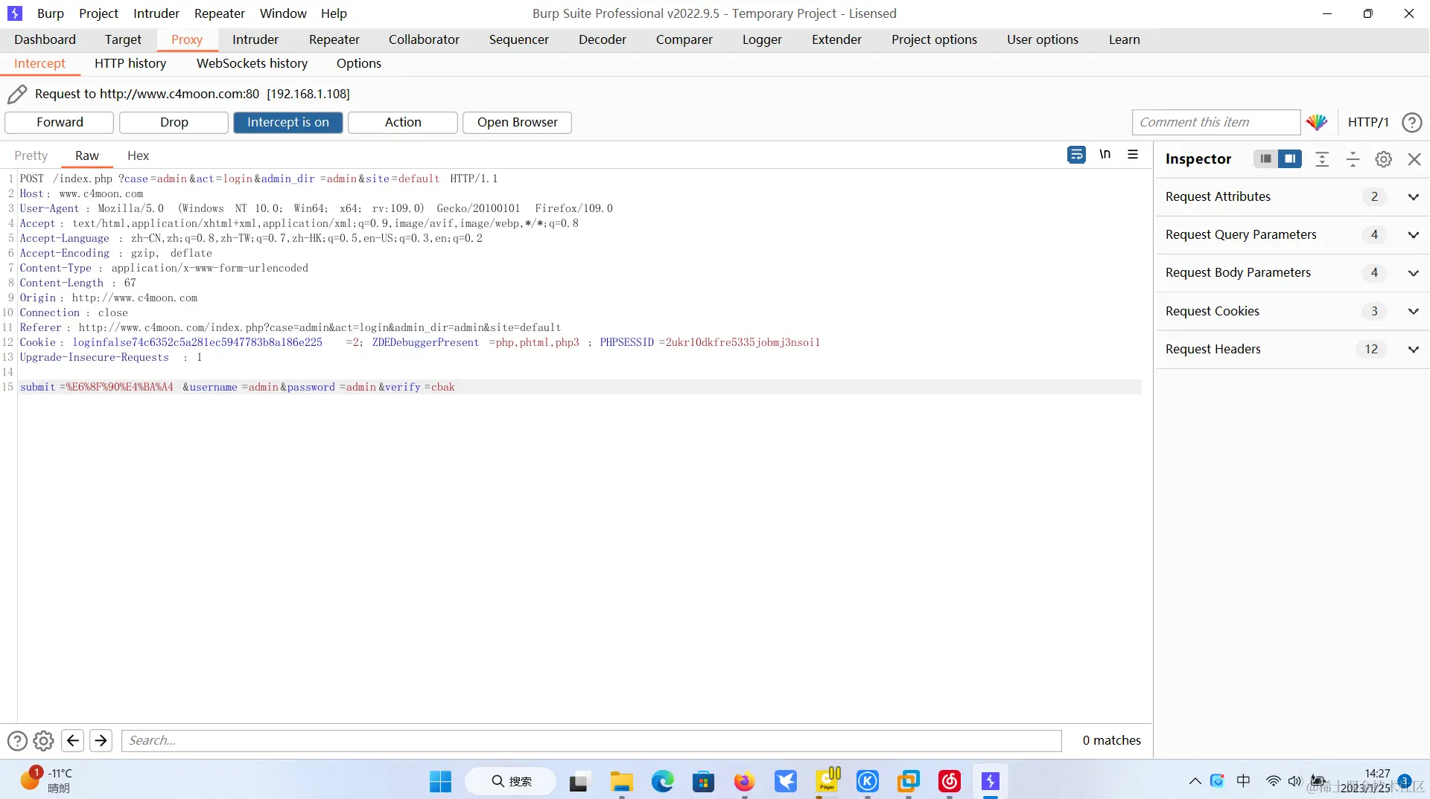Viewport: 1430px width, 799px height.
Task: Click the Search input field
Action: [x=591, y=740]
